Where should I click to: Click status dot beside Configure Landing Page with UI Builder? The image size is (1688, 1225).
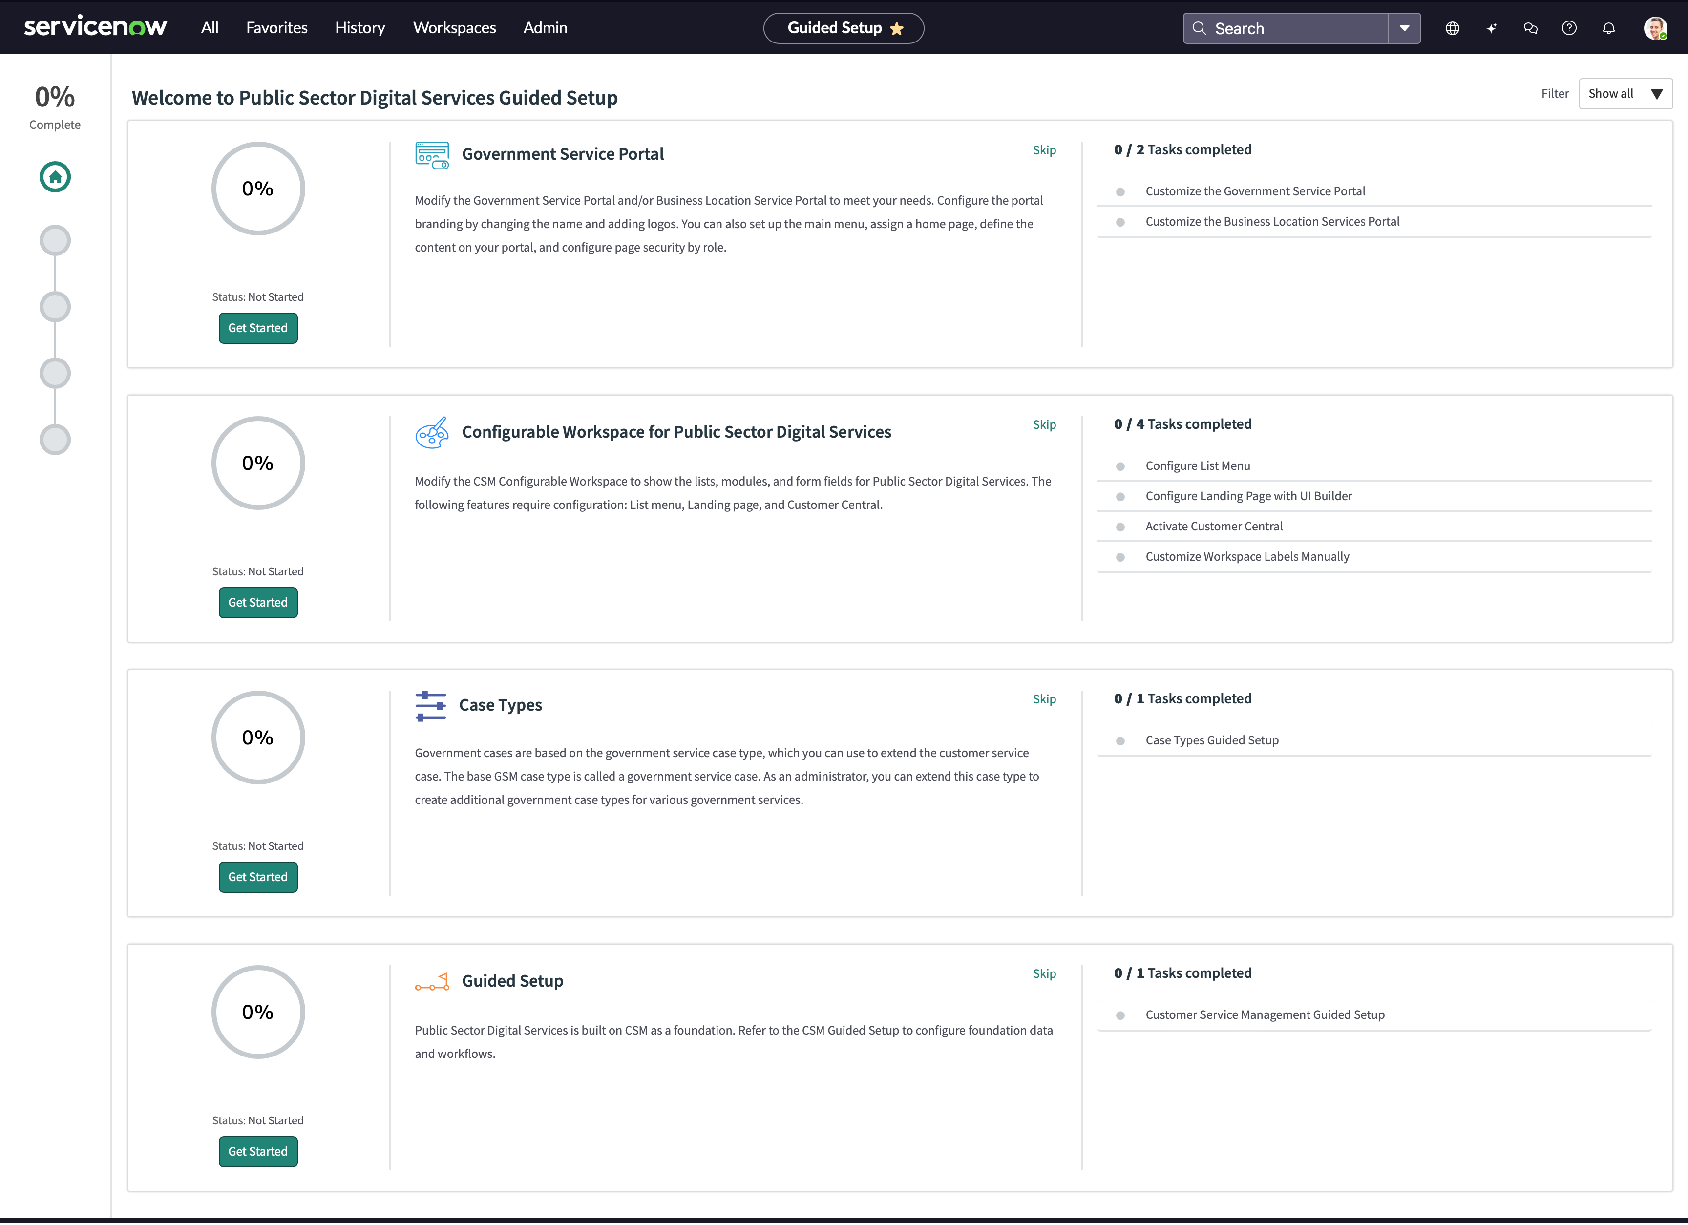tap(1120, 497)
